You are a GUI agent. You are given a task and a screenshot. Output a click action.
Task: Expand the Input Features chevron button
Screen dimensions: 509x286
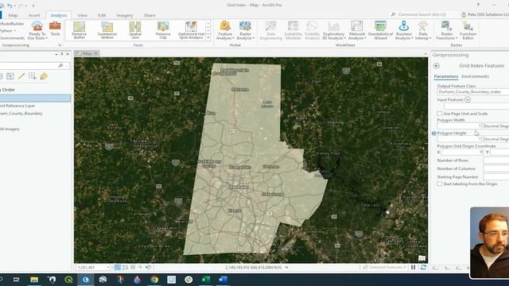(468, 99)
